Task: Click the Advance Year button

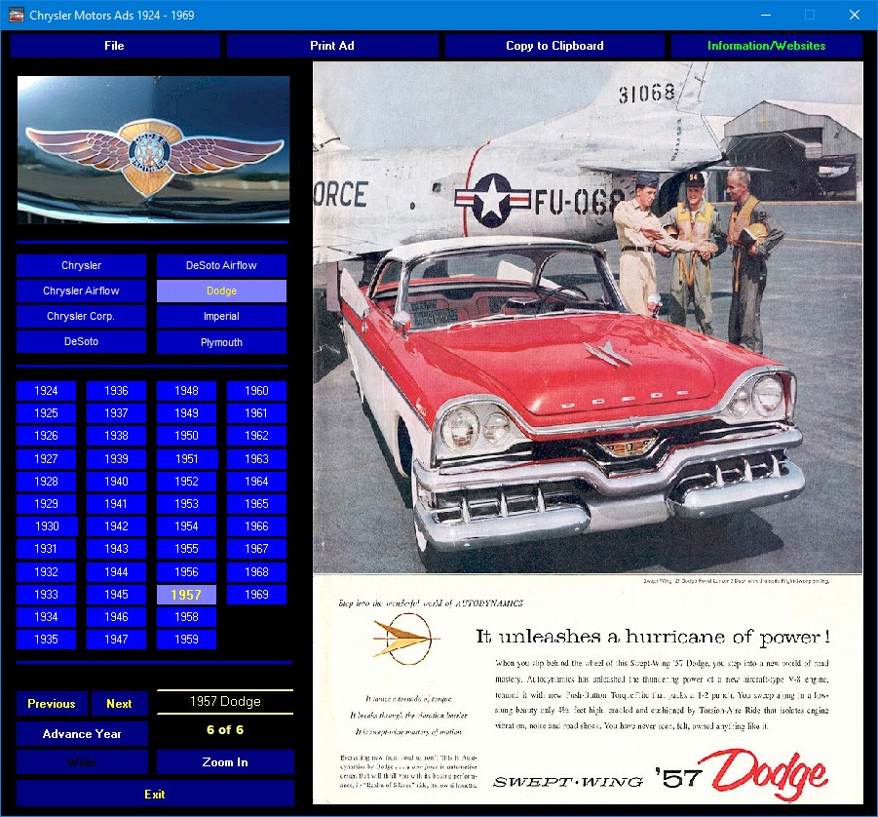Action: (82, 734)
